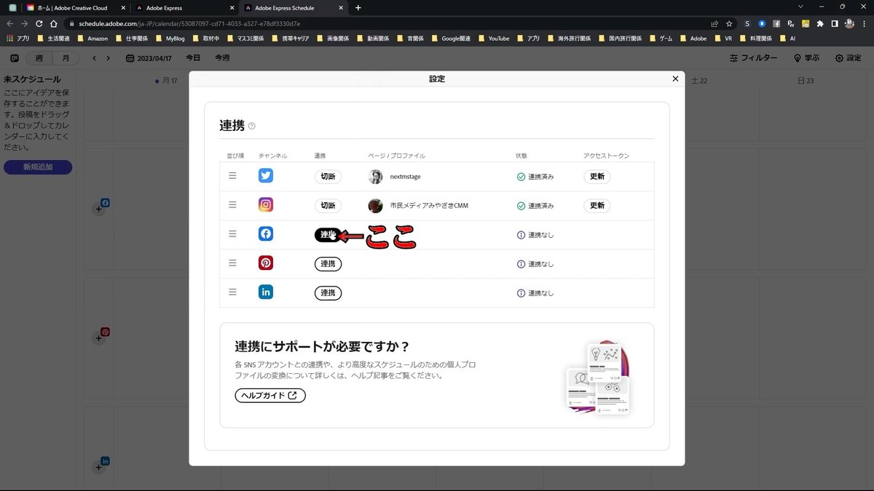This screenshot has width=874, height=491.
Task: Click the アクセストークン column header
Action: (606, 156)
